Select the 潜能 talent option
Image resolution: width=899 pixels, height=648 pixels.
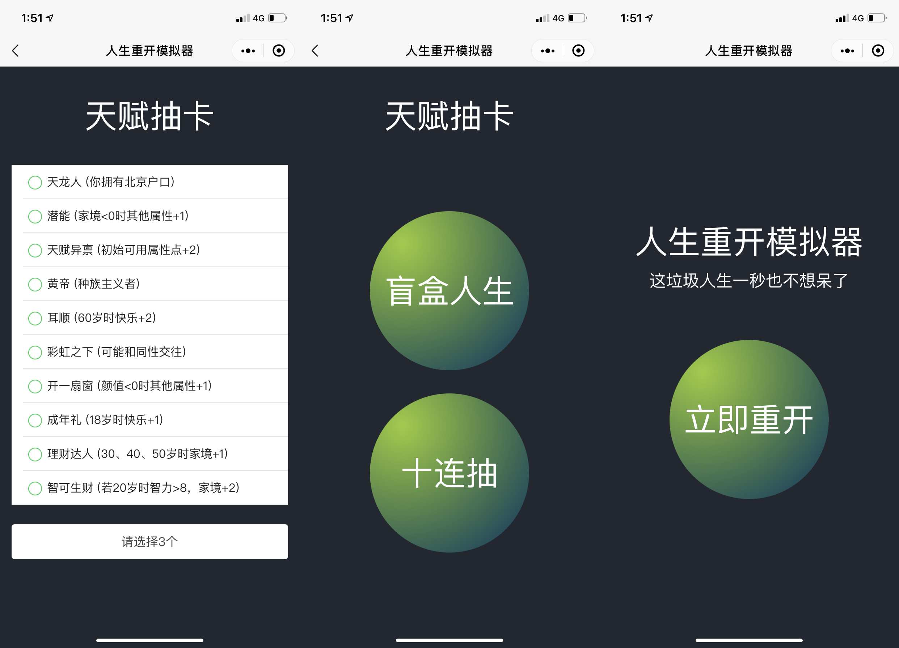35,216
